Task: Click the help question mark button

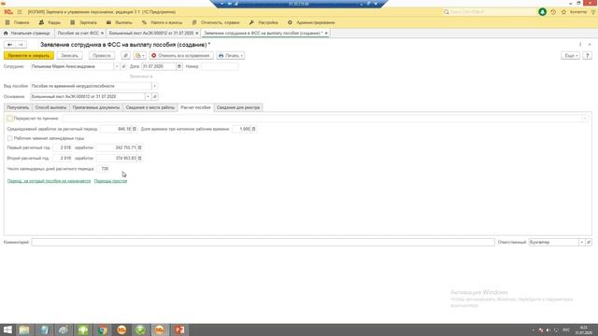Action: click(x=588, y=56)
